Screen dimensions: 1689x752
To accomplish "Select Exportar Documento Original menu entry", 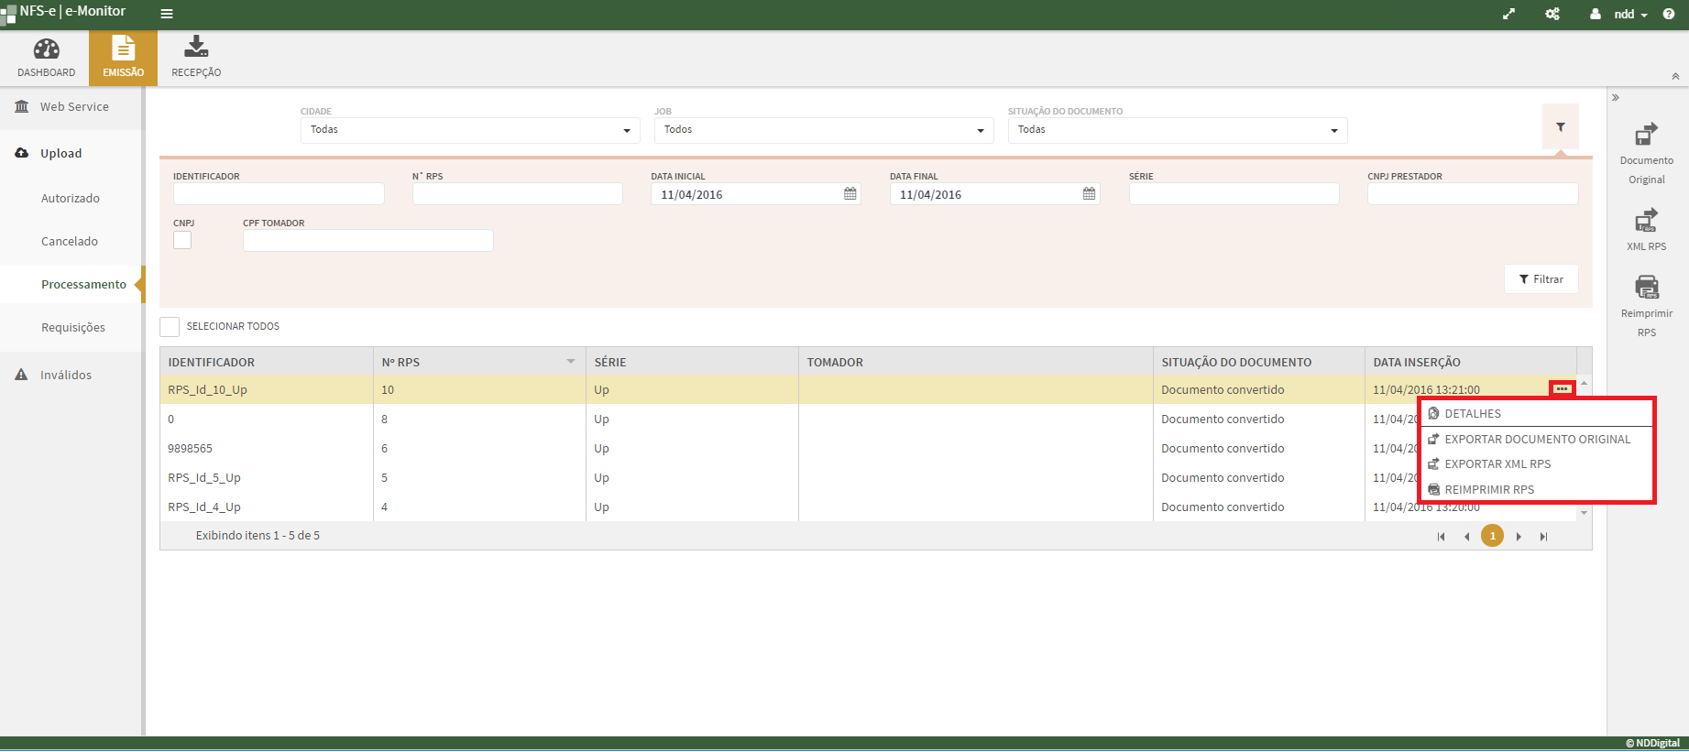I will [x=1537, y=440].
